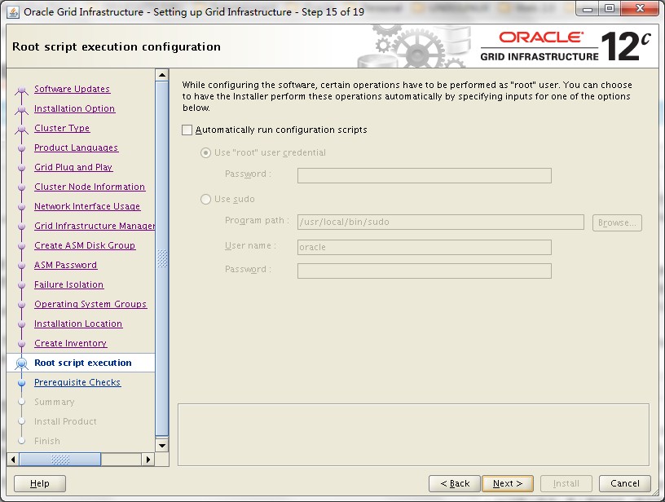Select the Use sudo radio option
Image resolution: width=665 pixels, height=502 pixels.
pos(205,200)
